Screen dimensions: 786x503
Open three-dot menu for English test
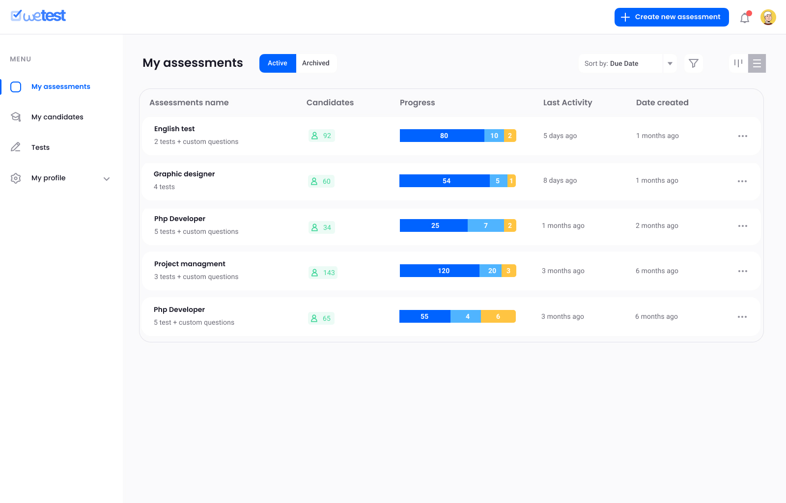(742, 136)
